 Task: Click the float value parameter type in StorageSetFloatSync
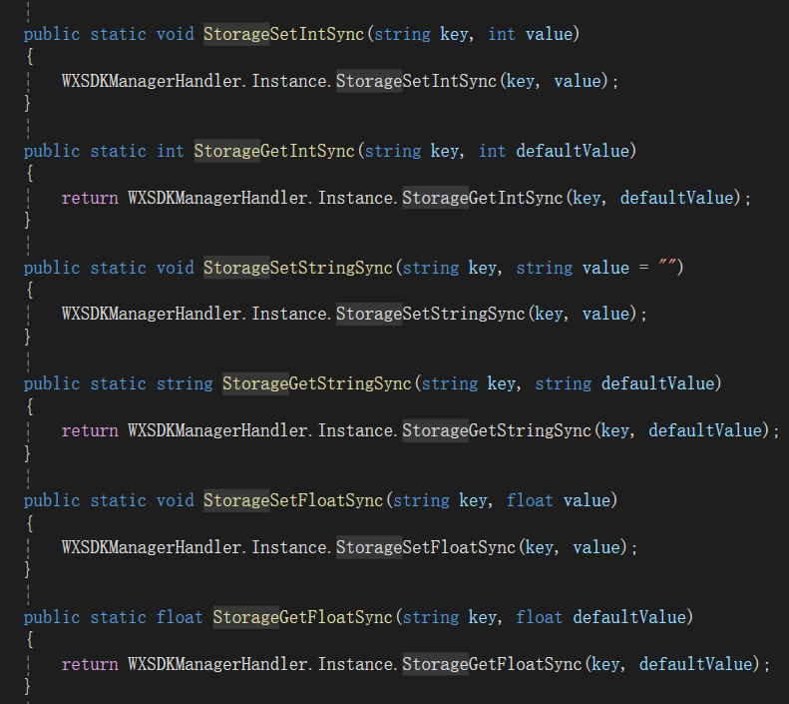tap(529, 500)
